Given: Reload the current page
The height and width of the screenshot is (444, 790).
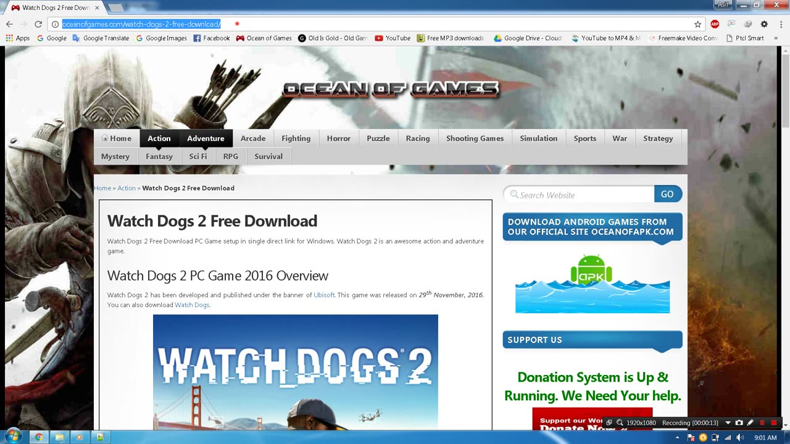Looking at the screenshot, I should click(38, 24).
